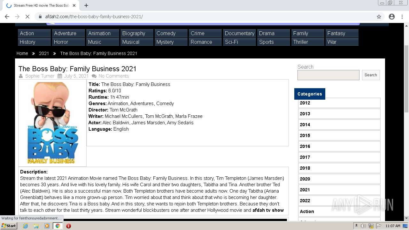Open the Horror genre
This screenshot has width=409, height=230.
68,42
